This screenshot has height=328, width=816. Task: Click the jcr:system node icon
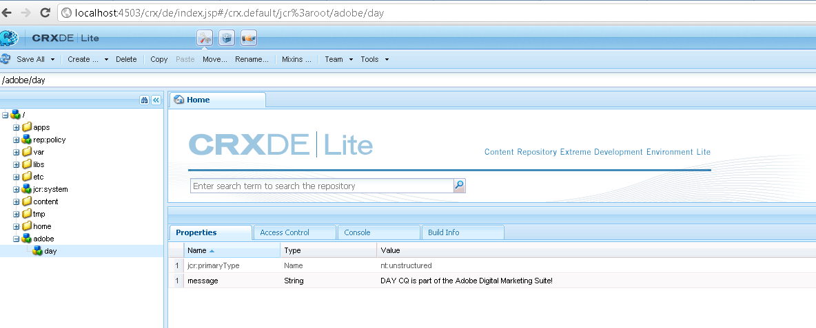point(27,189)
